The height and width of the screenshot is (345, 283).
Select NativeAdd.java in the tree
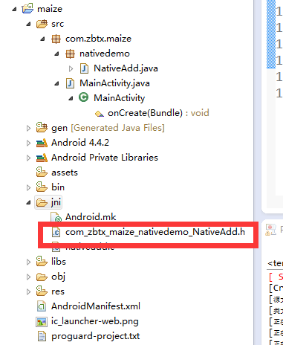pyautogui.click(x=126, y=68)
